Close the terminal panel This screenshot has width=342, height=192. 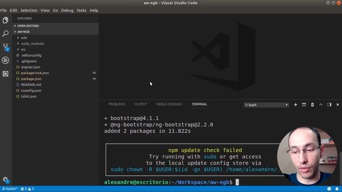pos(338,105)
